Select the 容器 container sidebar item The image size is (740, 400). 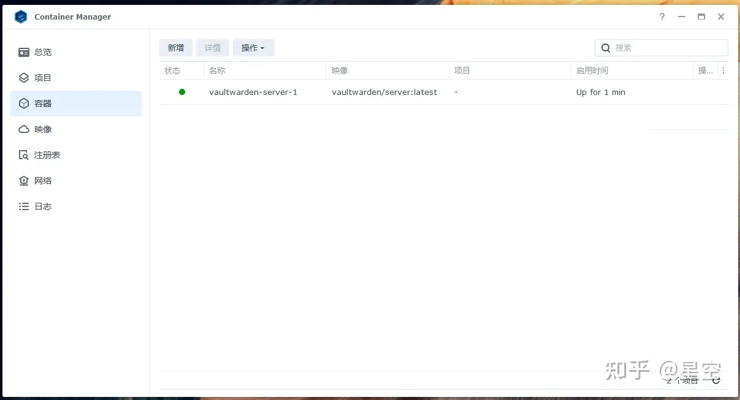click(x=42, y=104)
